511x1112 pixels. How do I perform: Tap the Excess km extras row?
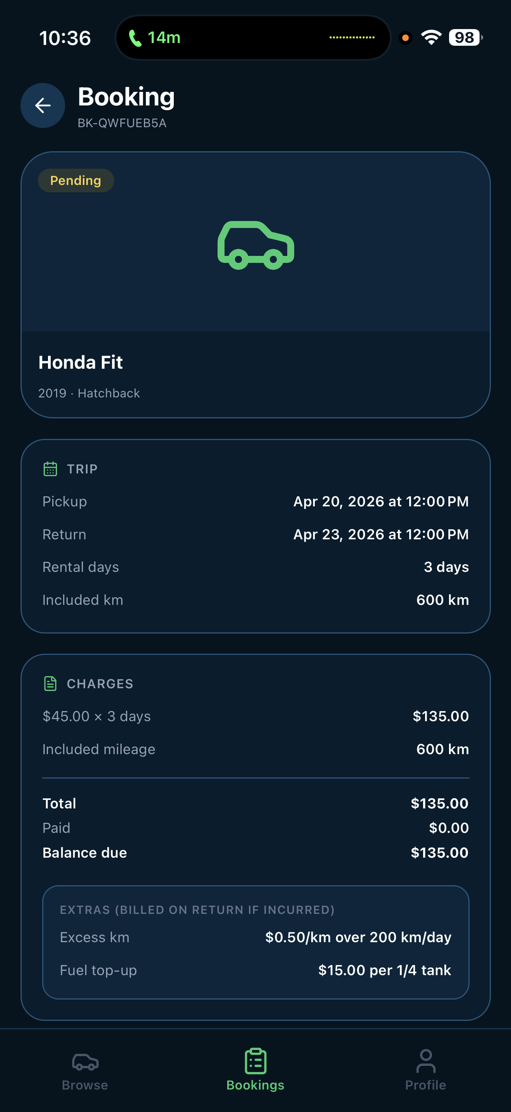(x=256, y=937)
